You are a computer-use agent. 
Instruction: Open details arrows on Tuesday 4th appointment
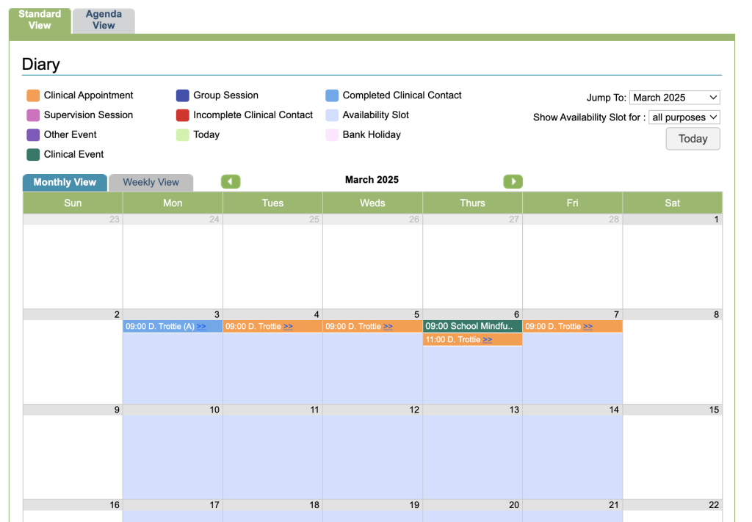tap(288, 327)
